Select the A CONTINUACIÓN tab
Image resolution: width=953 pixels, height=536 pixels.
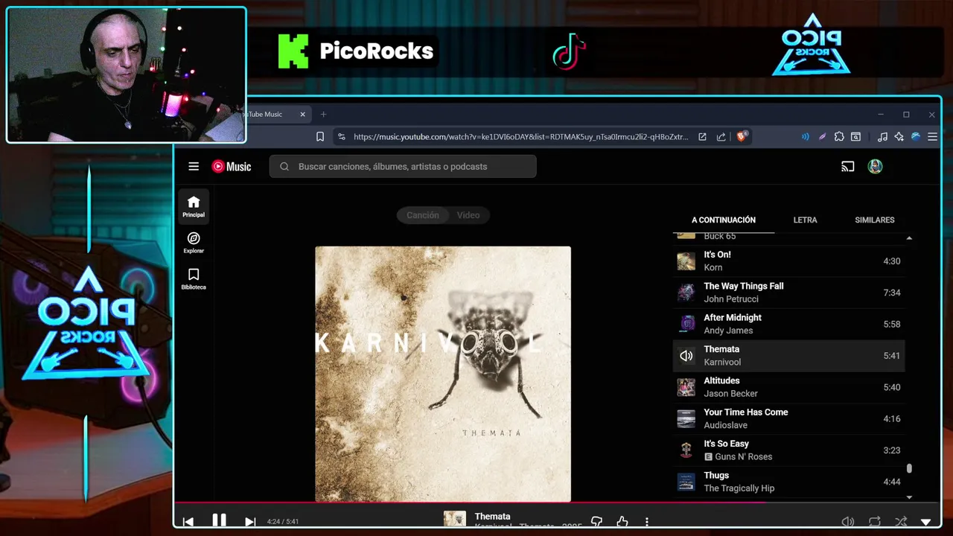[724, 220]
